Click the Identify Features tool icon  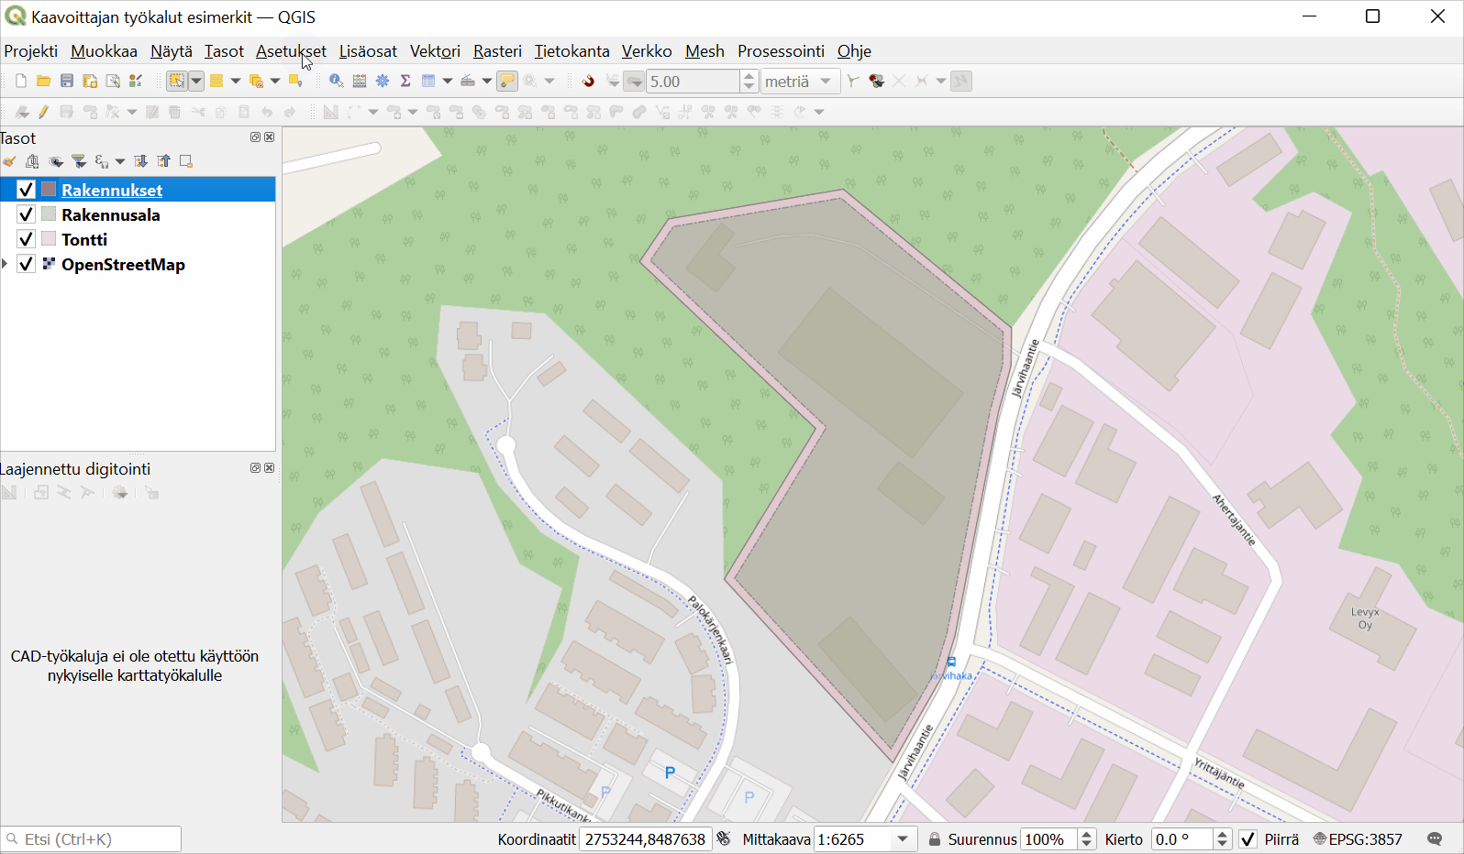pyautogui.click(x=336, y=82)
